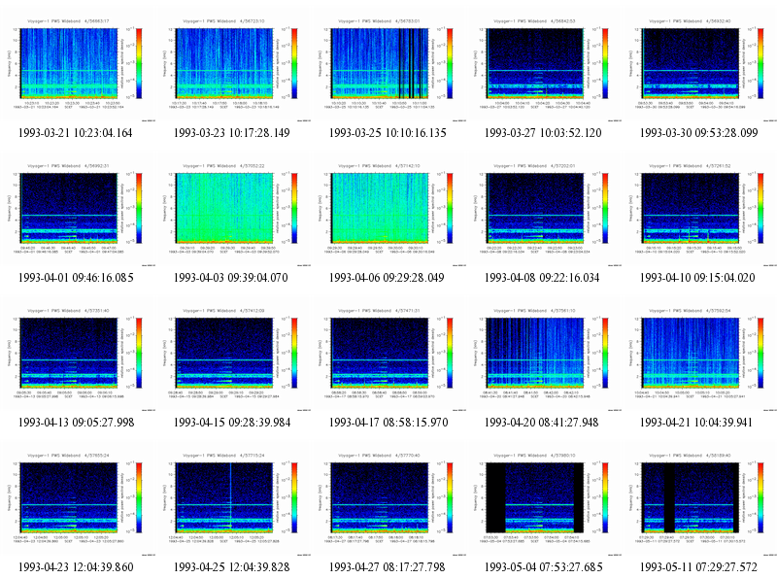Pick the date caption "1993-04-25 12:04:39.828"
This screenshot has height=579, width=777.
pyautogui.click(x=231, y=567)
